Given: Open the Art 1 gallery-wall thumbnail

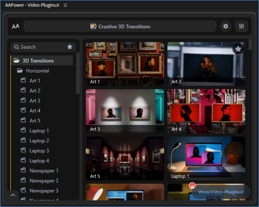Looking at the screenshot, I should (x=125, y=64).
